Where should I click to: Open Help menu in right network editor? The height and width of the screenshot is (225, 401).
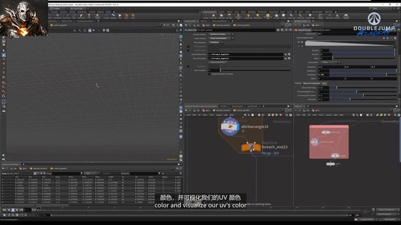(x=341, y=115)
